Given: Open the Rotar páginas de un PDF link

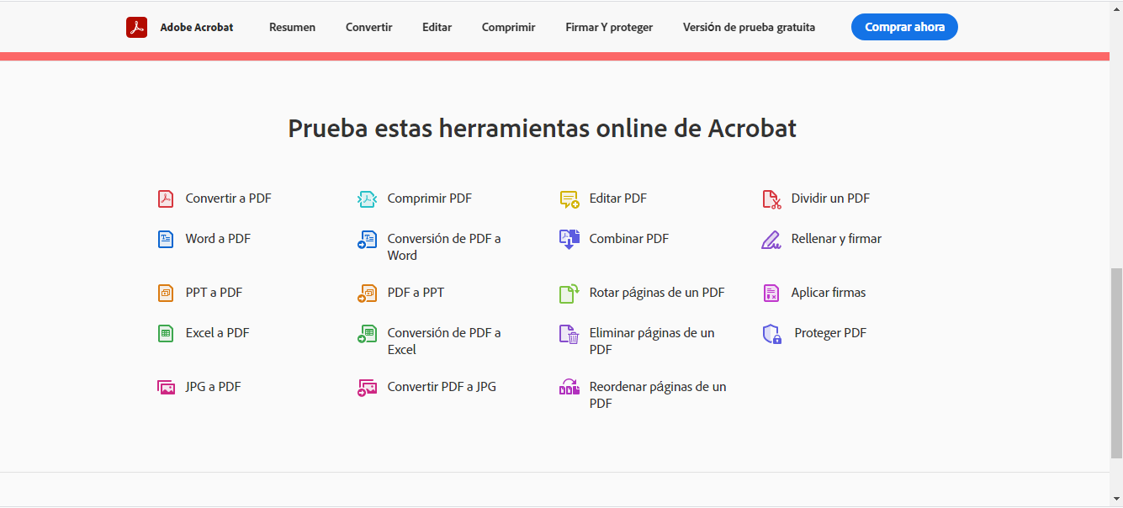Looking at the screenshot, I should click(x=657, y=293).
